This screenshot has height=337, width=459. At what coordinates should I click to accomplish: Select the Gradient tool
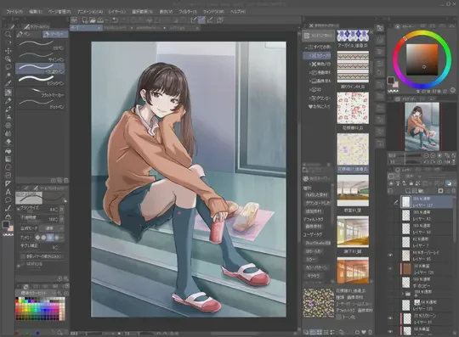(8, 160)
